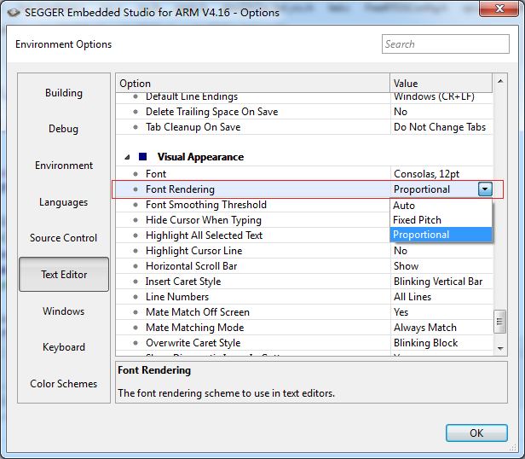Click the Option column header
This screenshot has height=459, width=525.
[253, 83]
